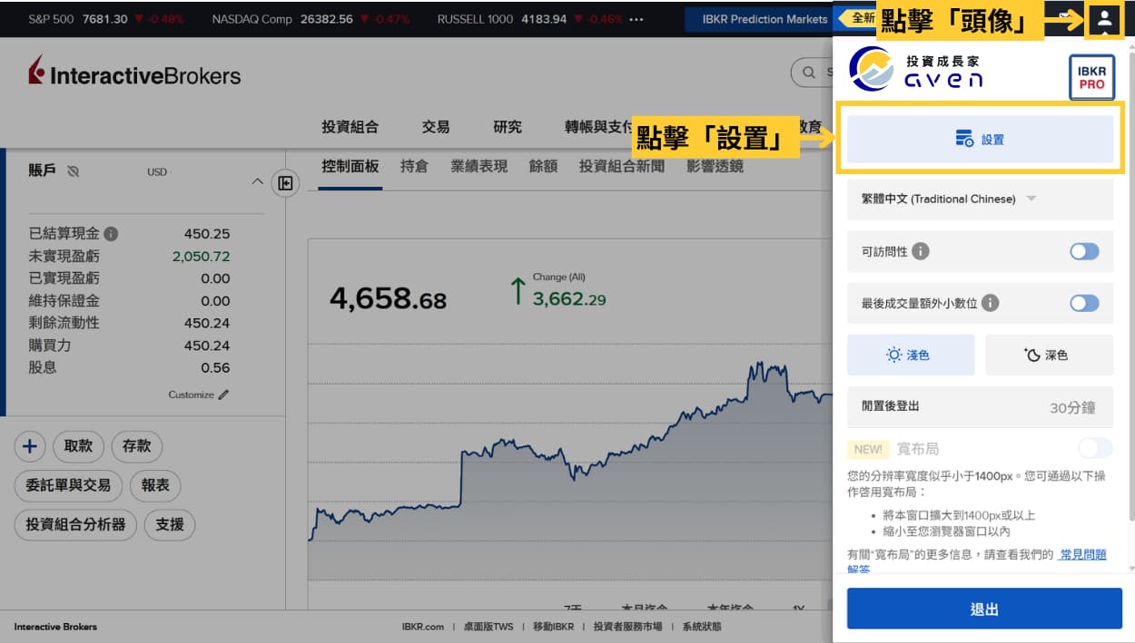Select the 深色 dark theme
1135x643 pixels.
pos(1049,355)
